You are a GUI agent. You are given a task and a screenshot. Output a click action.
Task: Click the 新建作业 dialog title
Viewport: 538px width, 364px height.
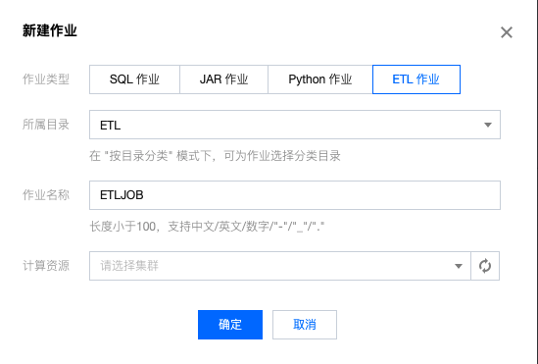tap(50, 30)
